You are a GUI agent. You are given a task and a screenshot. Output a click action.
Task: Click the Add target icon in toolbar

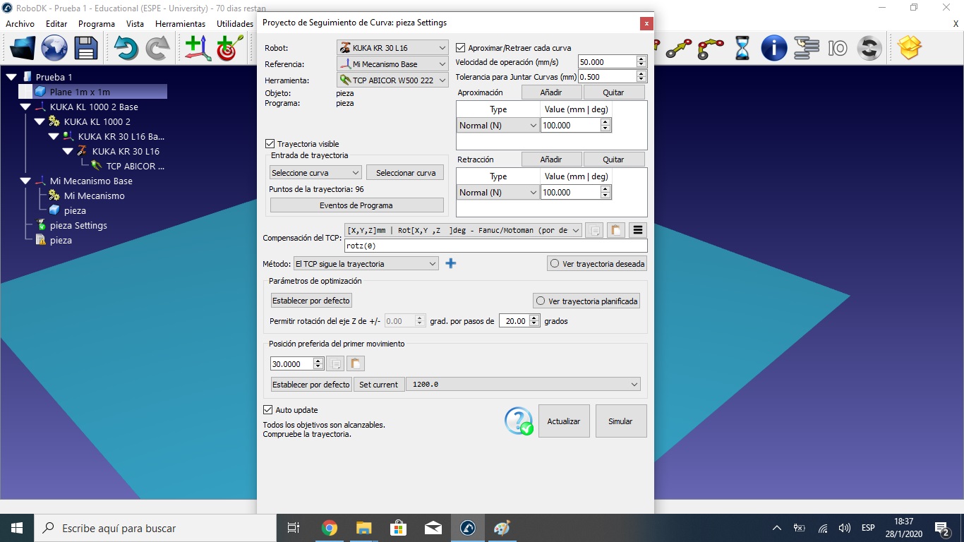pos(229,48)
